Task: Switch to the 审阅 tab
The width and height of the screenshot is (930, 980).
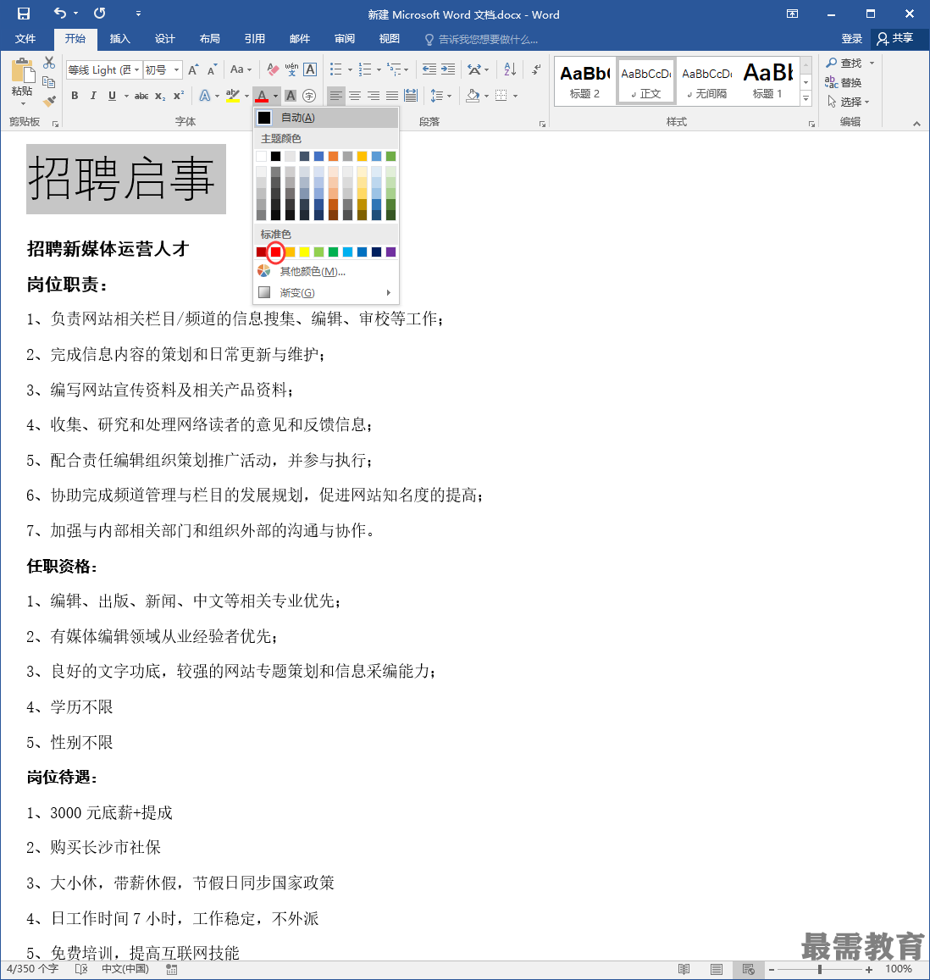Action: coord(345,39)
